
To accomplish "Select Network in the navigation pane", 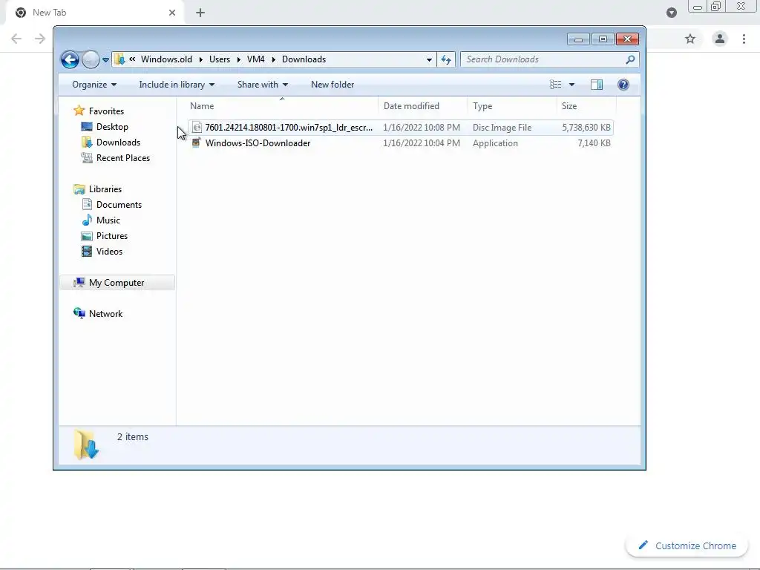I will pos(105,314).
